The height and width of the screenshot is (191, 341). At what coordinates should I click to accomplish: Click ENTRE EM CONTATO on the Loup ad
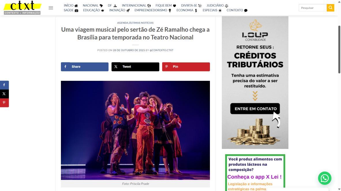click(x=255, y=109)
